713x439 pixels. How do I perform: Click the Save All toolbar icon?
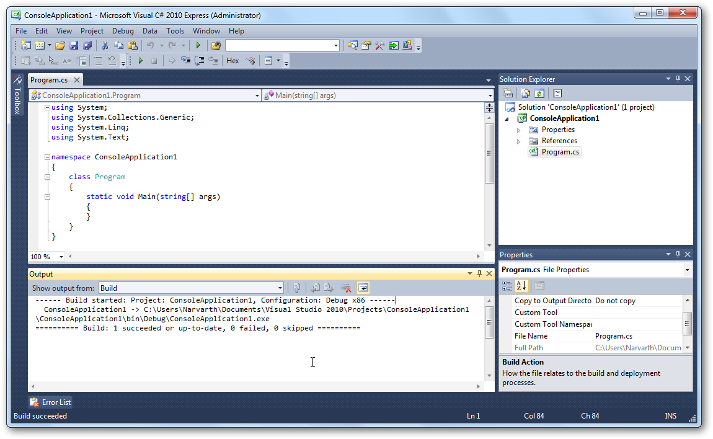click(87, 45)
